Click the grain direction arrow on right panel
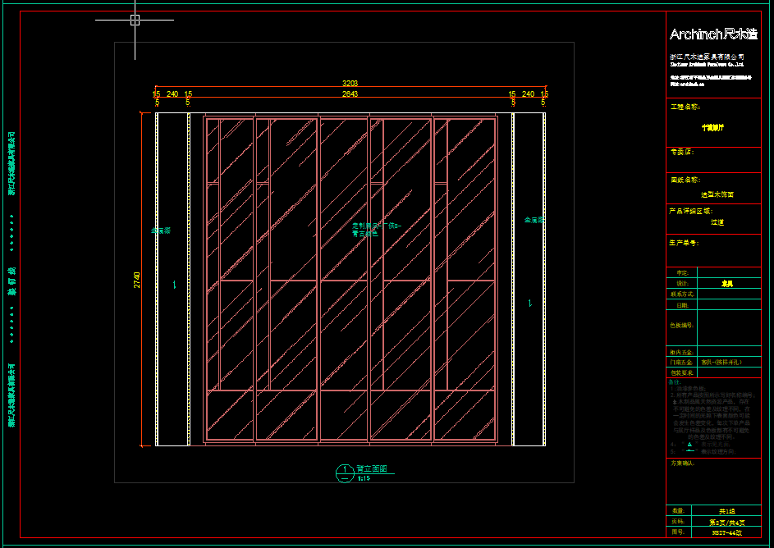Image resolution: width=774 pixels, height=548 pixels. point(529,303)
